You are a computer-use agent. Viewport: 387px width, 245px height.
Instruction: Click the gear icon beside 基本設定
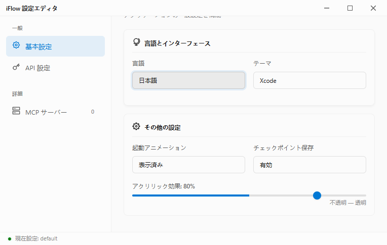[16, 46]
